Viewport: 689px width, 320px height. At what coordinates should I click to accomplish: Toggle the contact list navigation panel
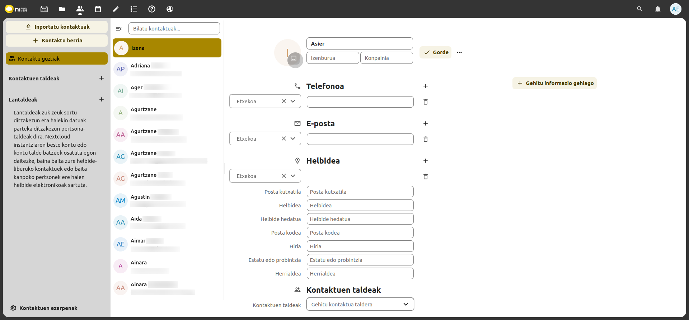[119, 29]
